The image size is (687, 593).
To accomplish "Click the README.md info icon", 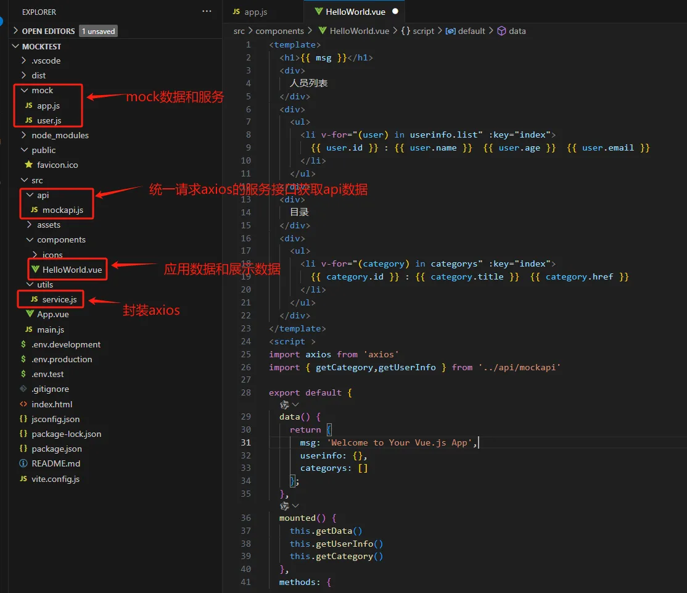I will 23,463.
